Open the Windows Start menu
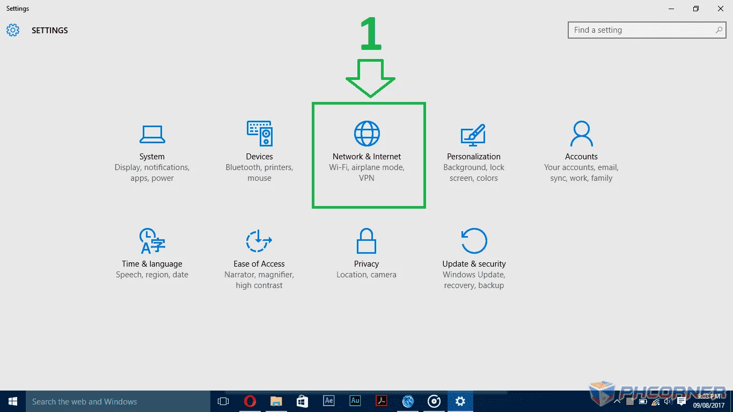The image size is (733, 412). point(13,401)
